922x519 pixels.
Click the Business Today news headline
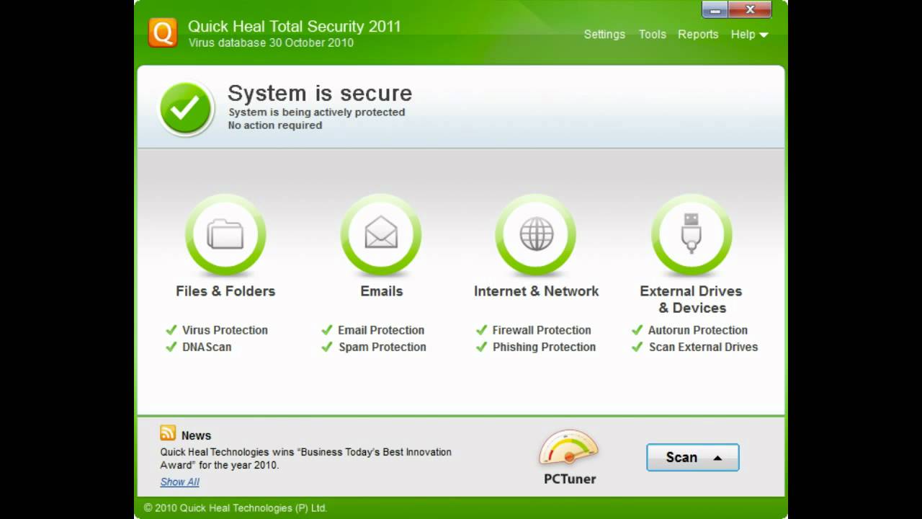click(305, 458)
